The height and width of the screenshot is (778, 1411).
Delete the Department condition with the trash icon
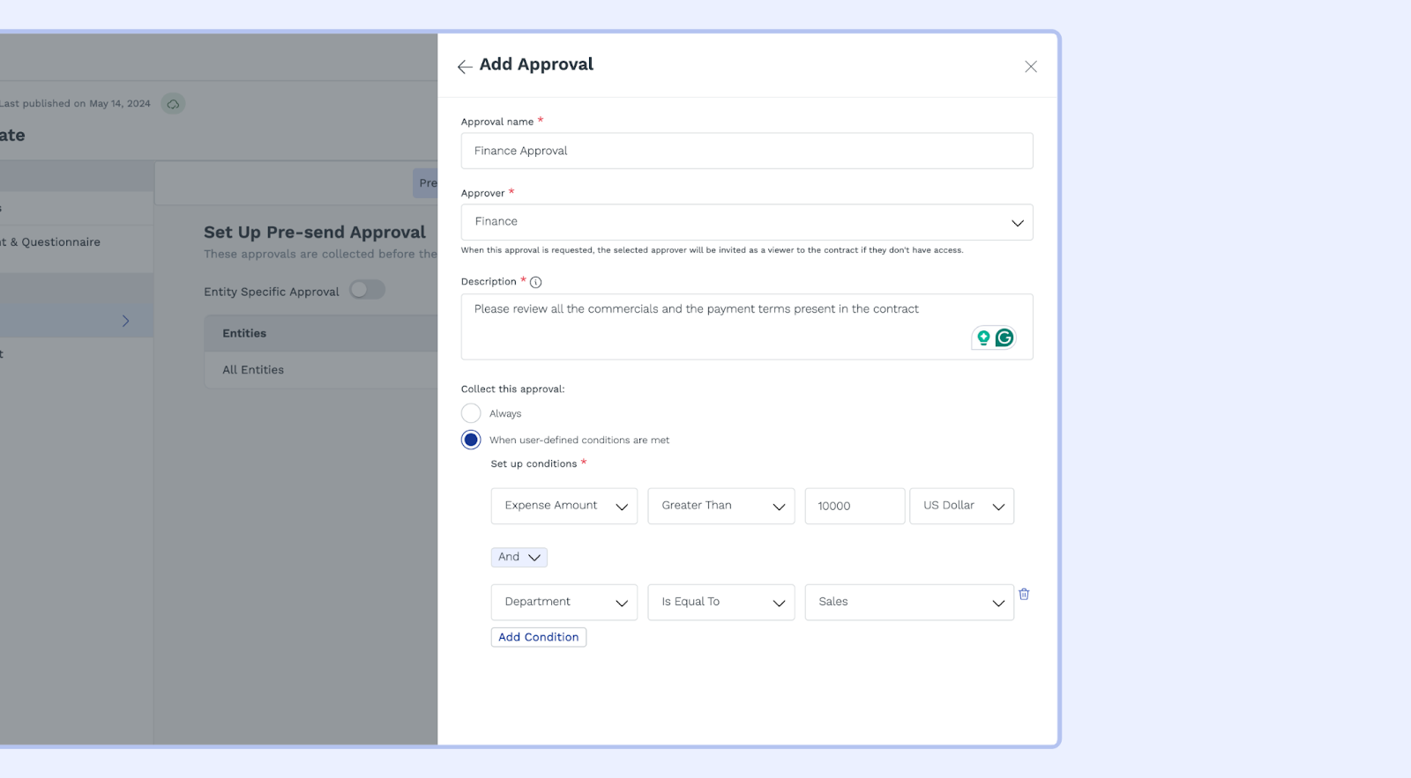pos(1024,595)
